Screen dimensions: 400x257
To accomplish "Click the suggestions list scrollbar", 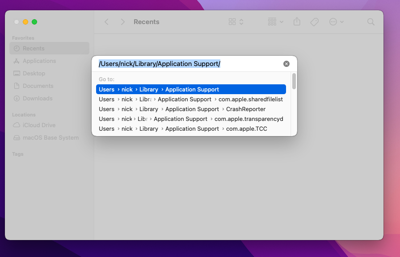I will [294, 81].
